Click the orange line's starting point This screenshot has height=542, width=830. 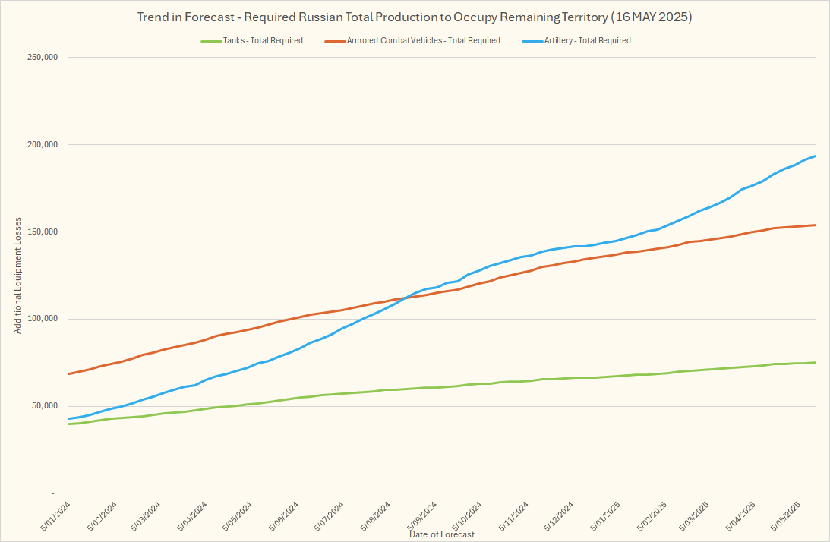pos(69,373)
